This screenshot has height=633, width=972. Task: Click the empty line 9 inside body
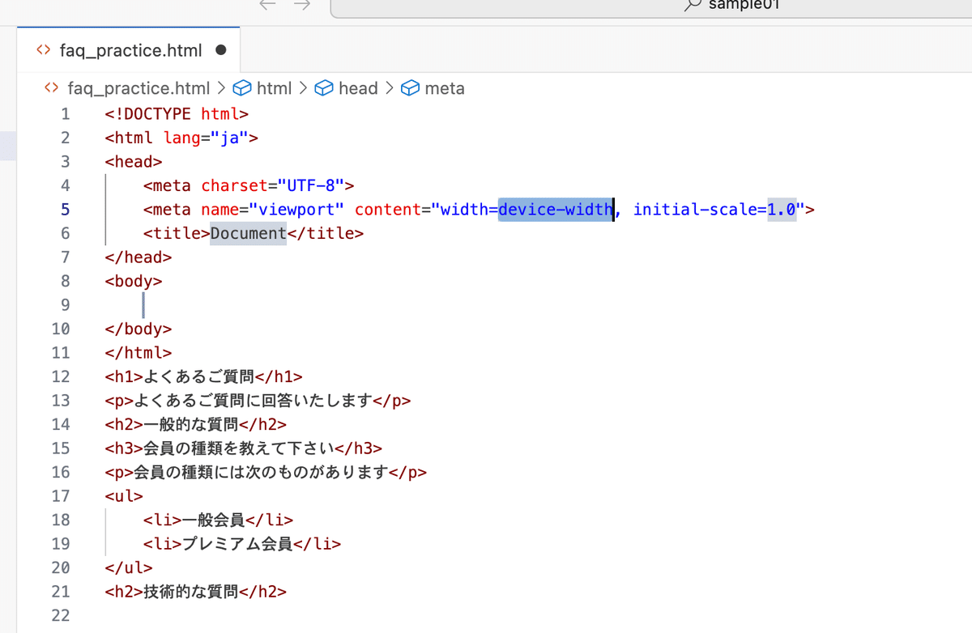(144, 304)
